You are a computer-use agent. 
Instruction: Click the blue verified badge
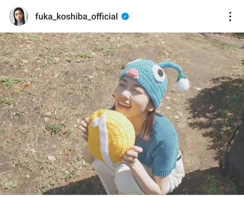[125, 16]
